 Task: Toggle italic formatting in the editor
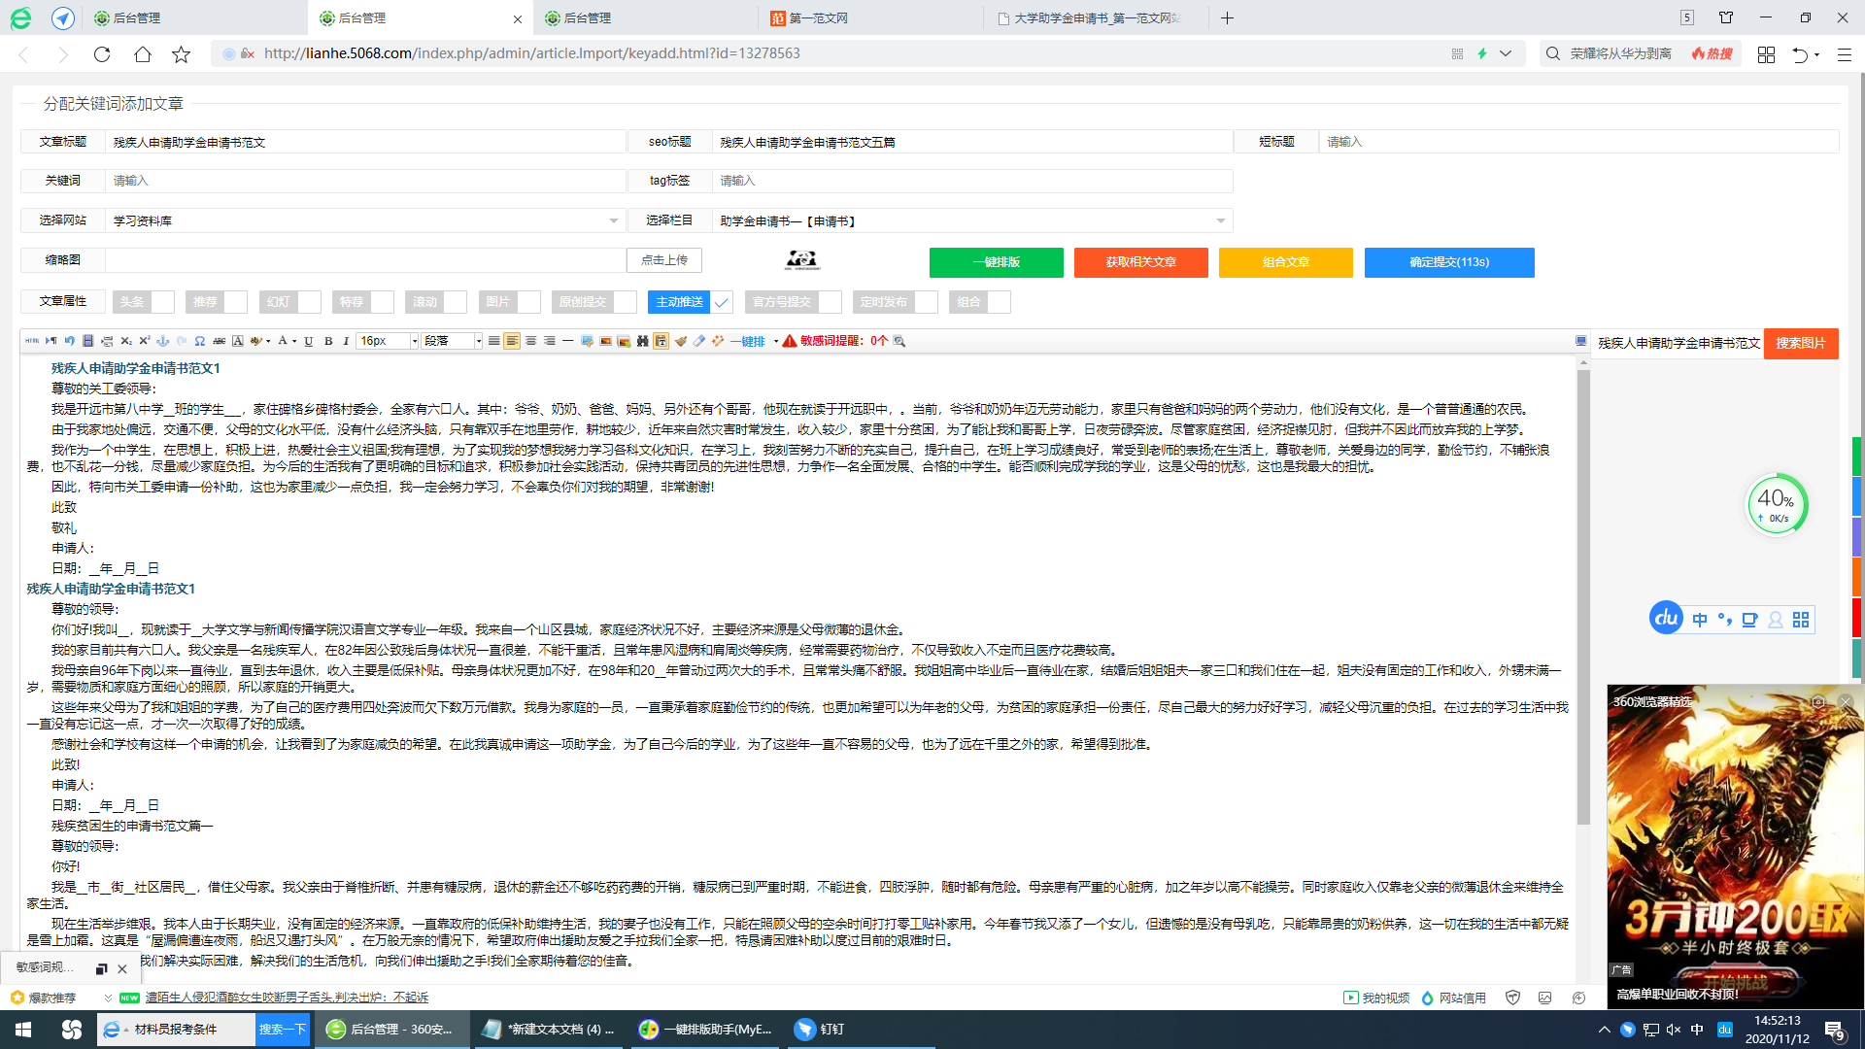tap(345, 341)
